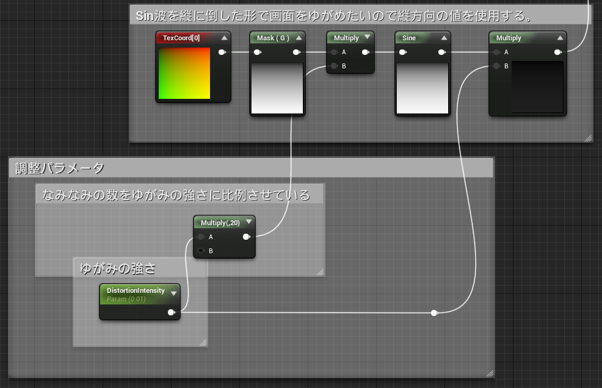This screenshot has height=388, width=602.
Task: Click resize handle of ゆがみの強さ comment box
Action: click(203, 342)
